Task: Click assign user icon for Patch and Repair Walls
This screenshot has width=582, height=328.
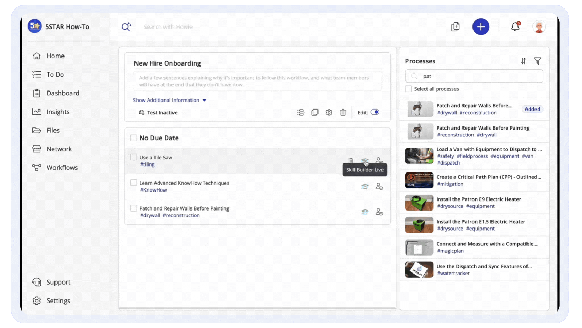Action: [x=379, y=212]
